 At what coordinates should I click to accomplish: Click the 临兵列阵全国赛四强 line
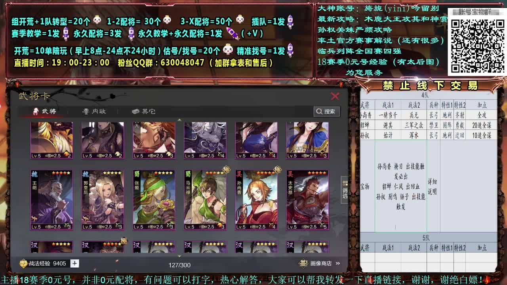[359, 51]
